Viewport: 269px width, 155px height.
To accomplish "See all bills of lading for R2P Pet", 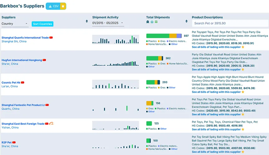I will pos(216,152).
